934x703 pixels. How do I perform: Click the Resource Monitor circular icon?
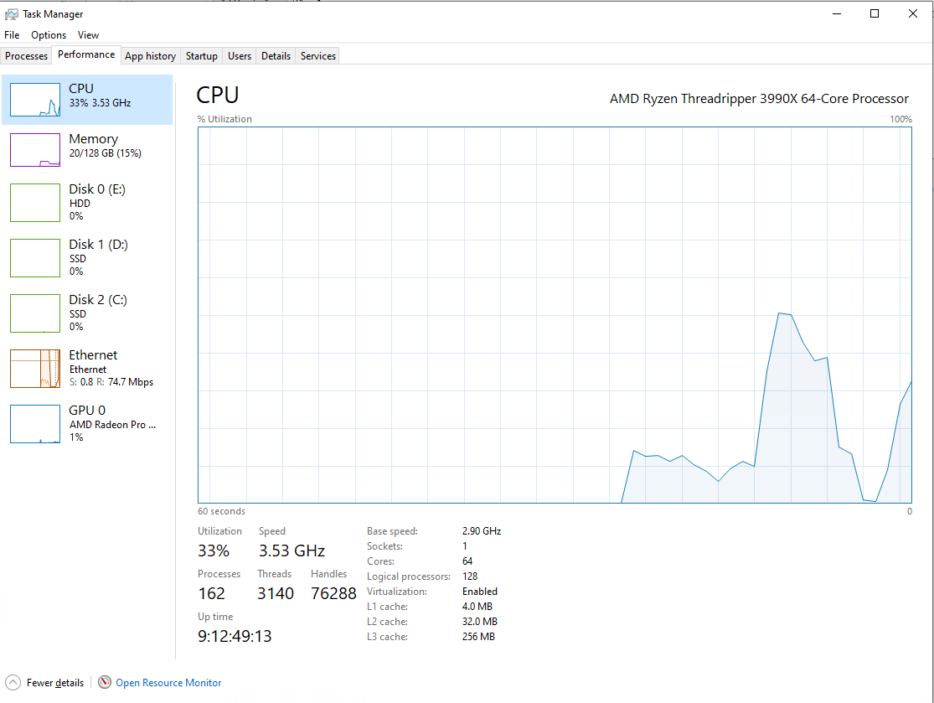(105, 682)
